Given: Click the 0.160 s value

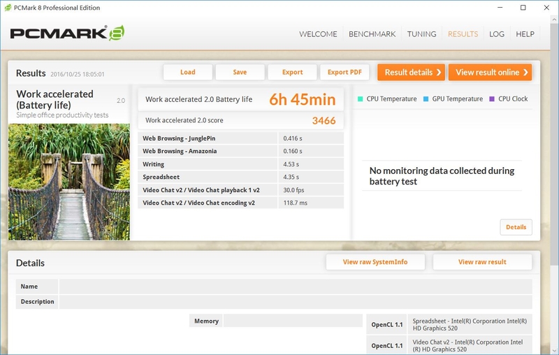Looking at the screenshot, I should (x=293, y=151).
